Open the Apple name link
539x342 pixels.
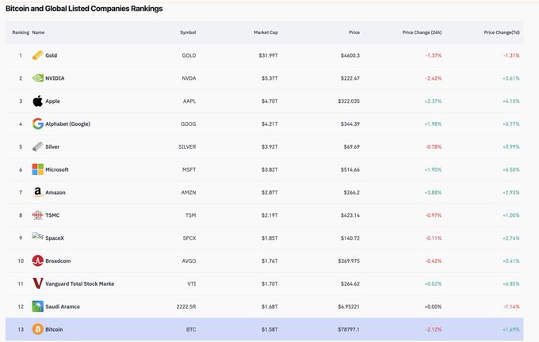point(52,101)
